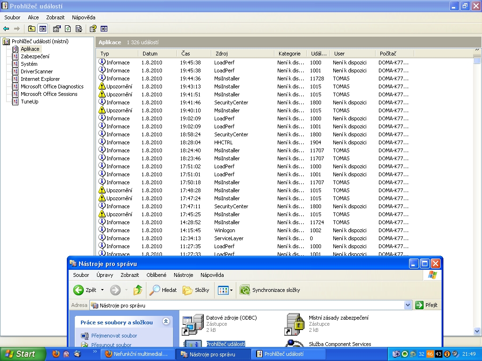Click the back arrow in Event Viewer toolbar
This screenshot has width=482, height=361.
(x=7, y=29)
